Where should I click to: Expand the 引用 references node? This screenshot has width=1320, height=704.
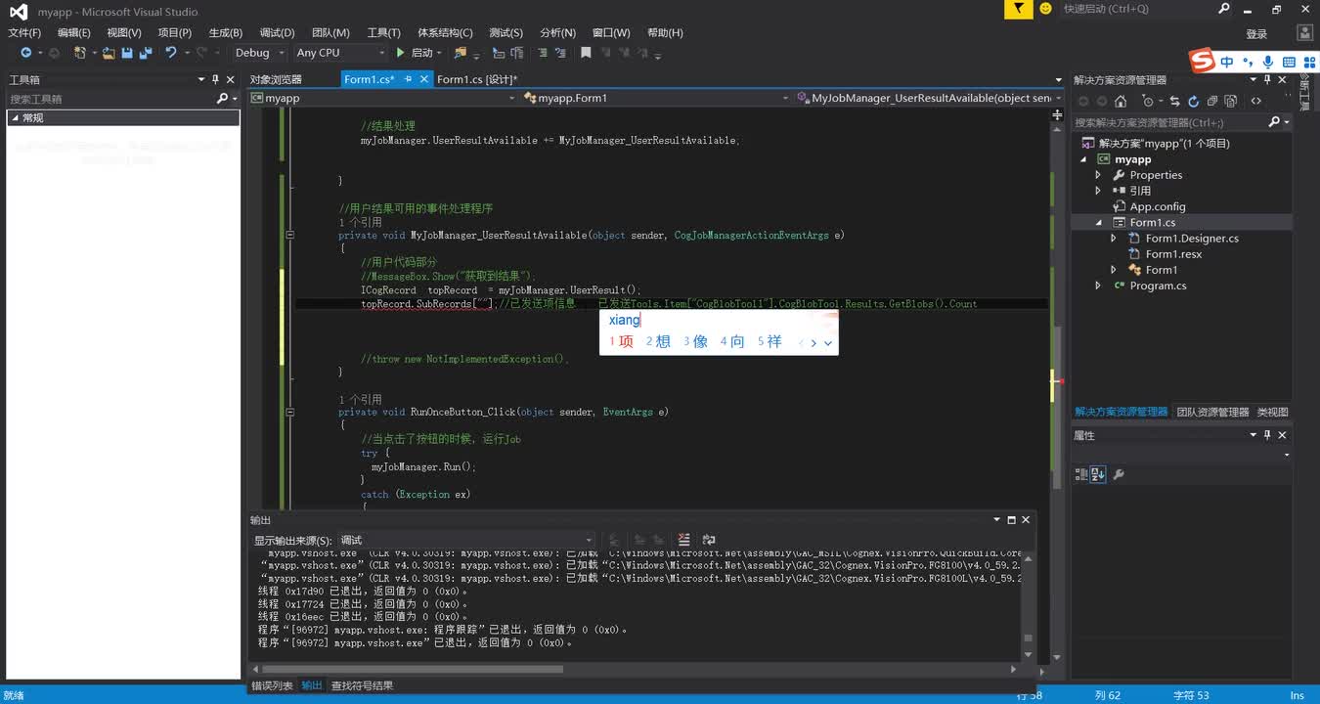click(x=1098, y=191)
